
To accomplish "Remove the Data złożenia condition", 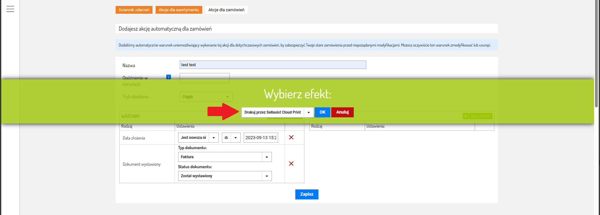I will 291,137.
